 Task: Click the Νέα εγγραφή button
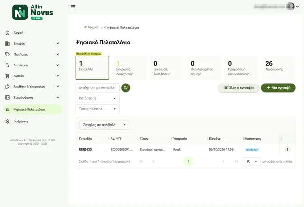[x=278, y=88]
